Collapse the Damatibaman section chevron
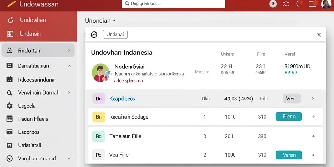The width and height of the screenshot is (334, 167). coord(69,66)
